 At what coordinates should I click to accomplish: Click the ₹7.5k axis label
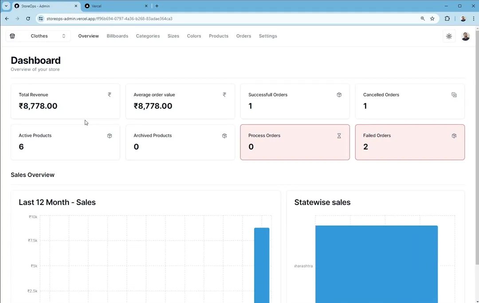(32, 240)
